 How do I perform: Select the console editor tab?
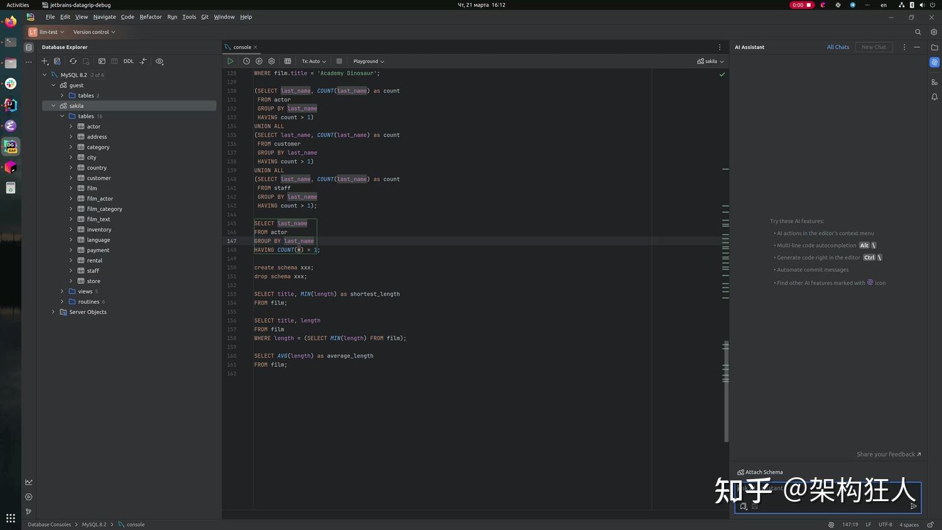tap(242, 47)
